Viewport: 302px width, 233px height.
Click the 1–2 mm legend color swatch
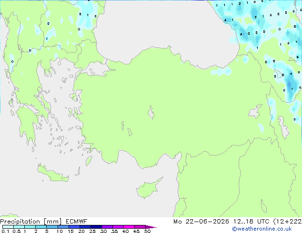30,227
